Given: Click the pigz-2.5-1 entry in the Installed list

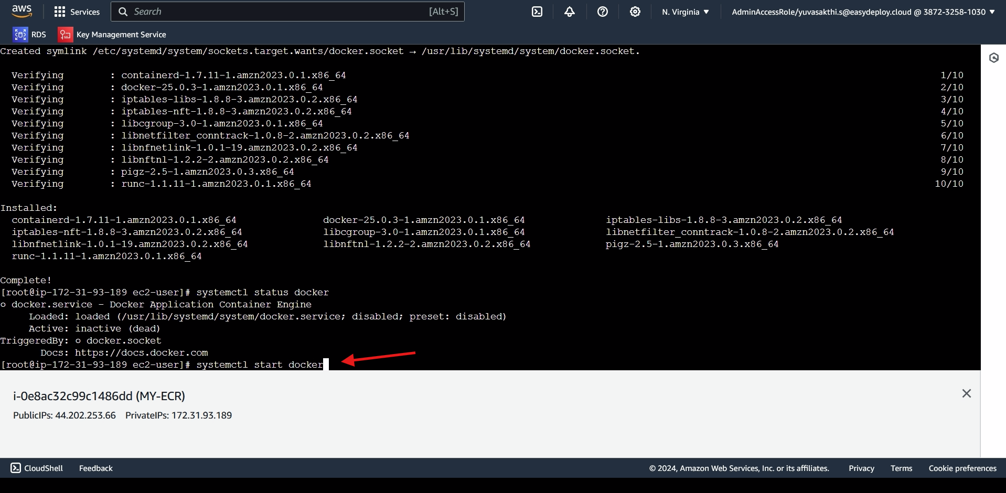Looking at the screenshot, I should (x=692, y=244).
